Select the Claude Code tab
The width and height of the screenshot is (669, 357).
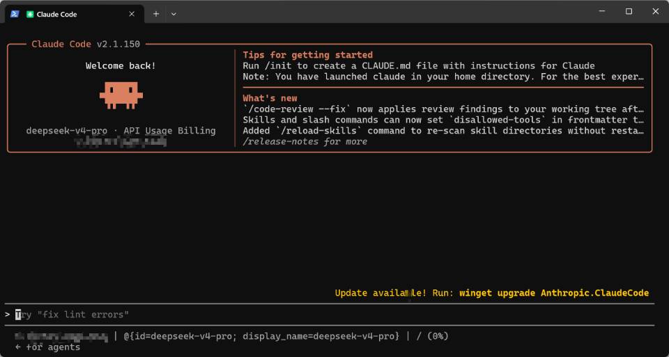[x=75, y=14]
